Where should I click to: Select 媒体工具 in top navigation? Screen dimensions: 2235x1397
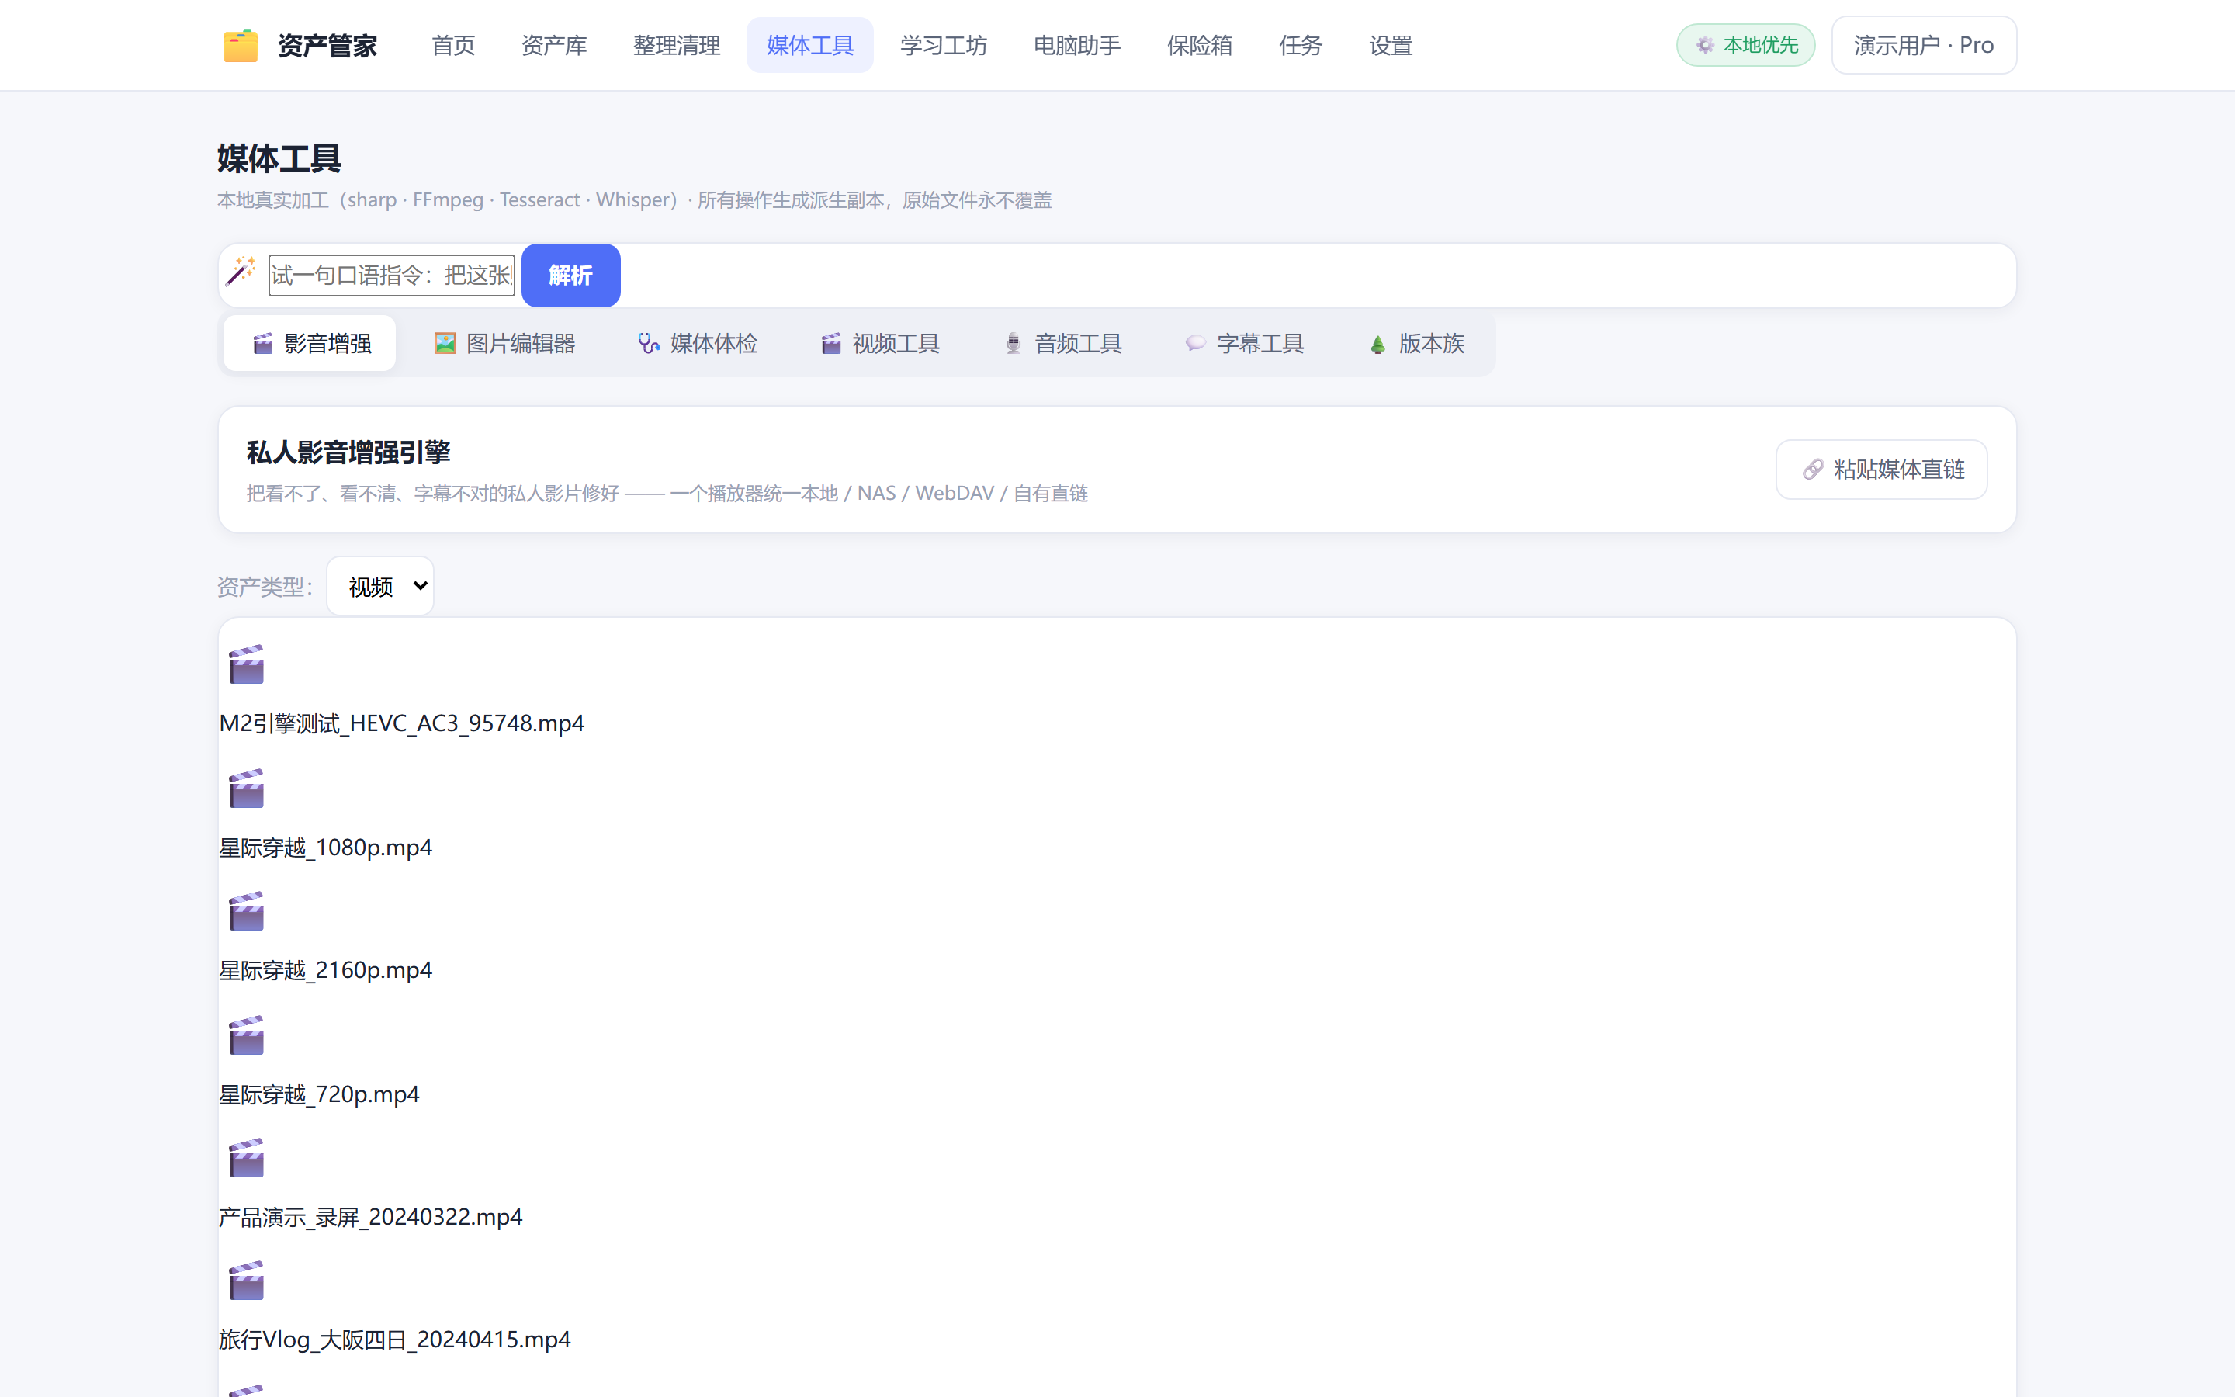click(810, 45)
